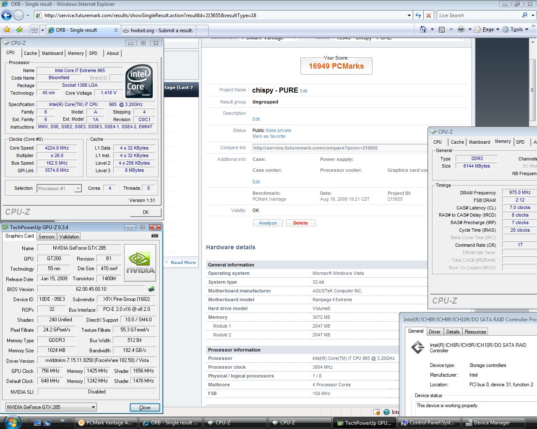Open the recent pages dropdown arrow

28,16
